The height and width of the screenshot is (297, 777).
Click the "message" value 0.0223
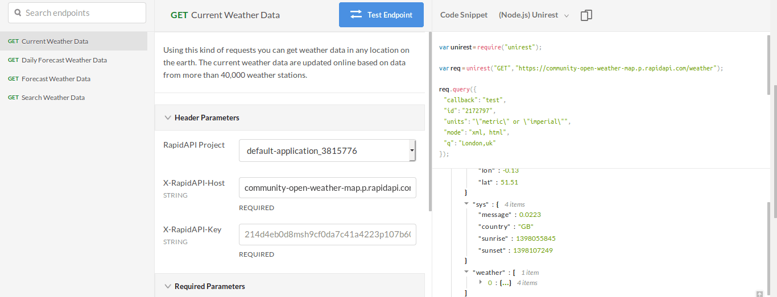530,215
